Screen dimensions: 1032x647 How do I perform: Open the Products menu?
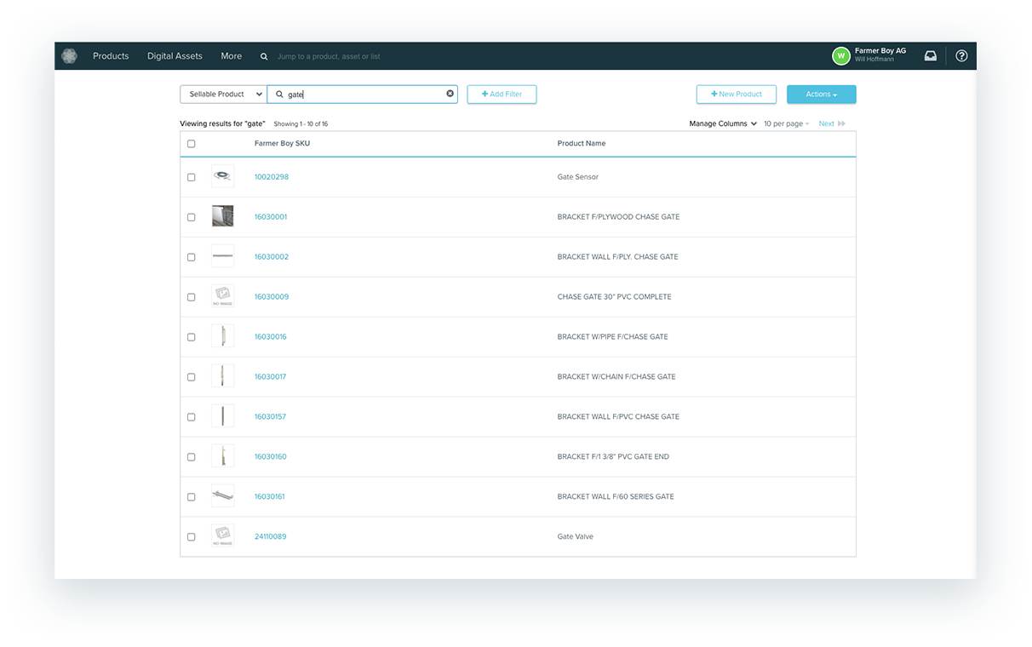111,55
